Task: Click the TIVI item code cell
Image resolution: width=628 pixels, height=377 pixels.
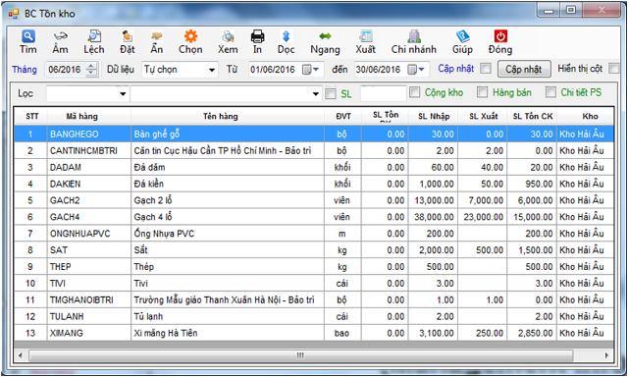Action: pos(89,284)
